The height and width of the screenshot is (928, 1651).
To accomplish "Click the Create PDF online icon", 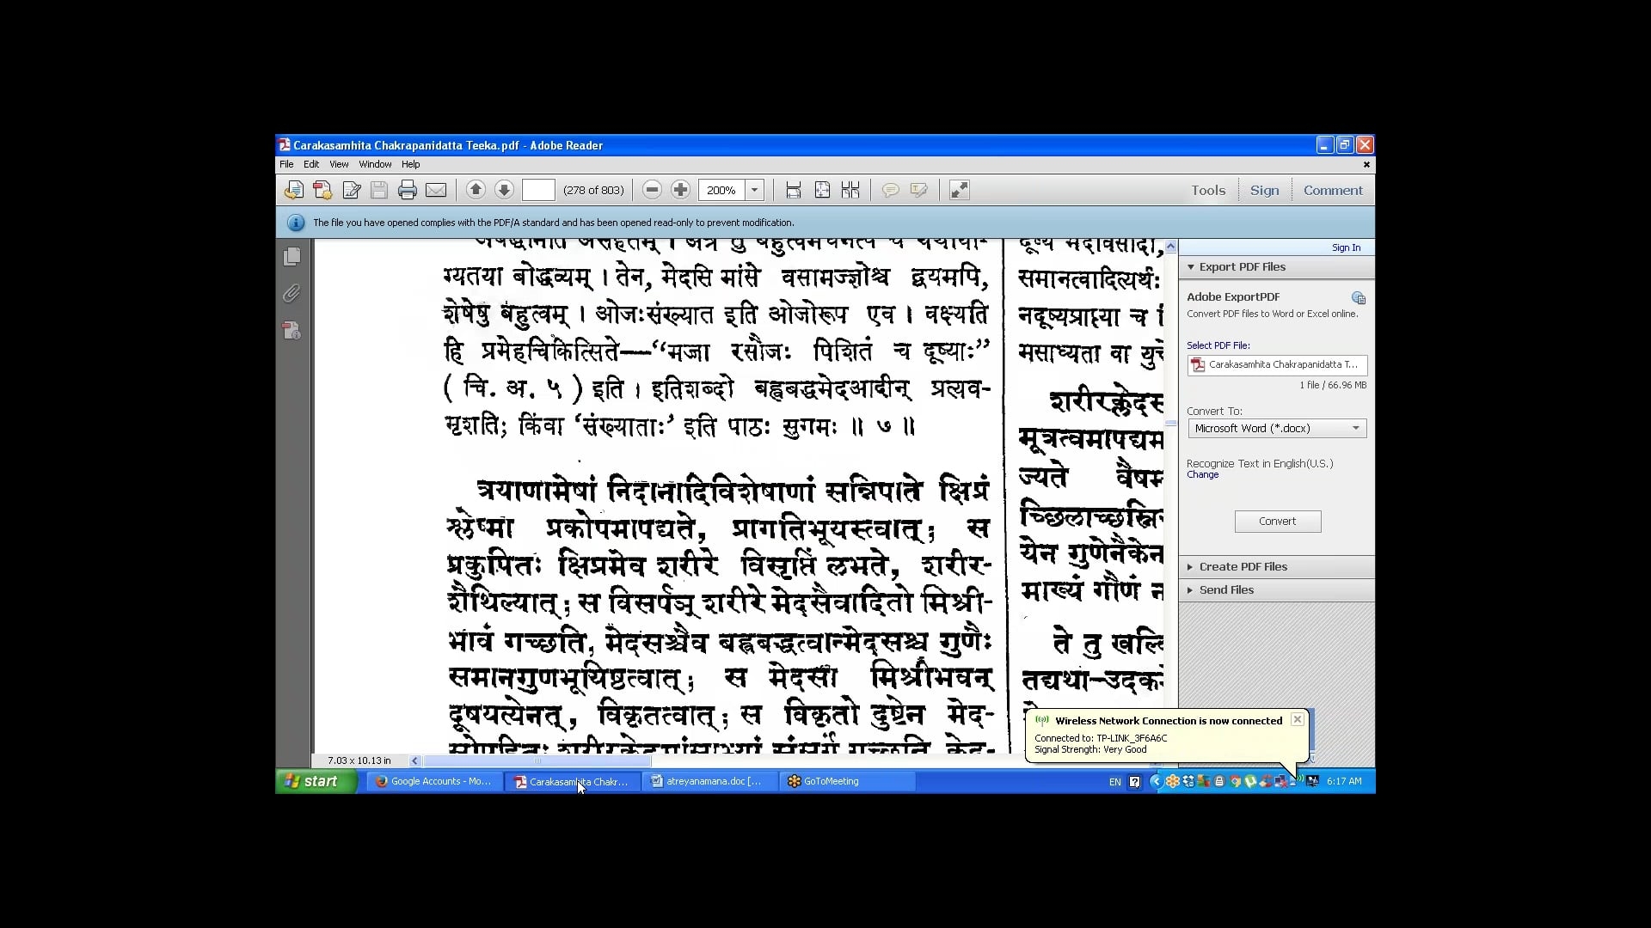I will tap(322, 190).
